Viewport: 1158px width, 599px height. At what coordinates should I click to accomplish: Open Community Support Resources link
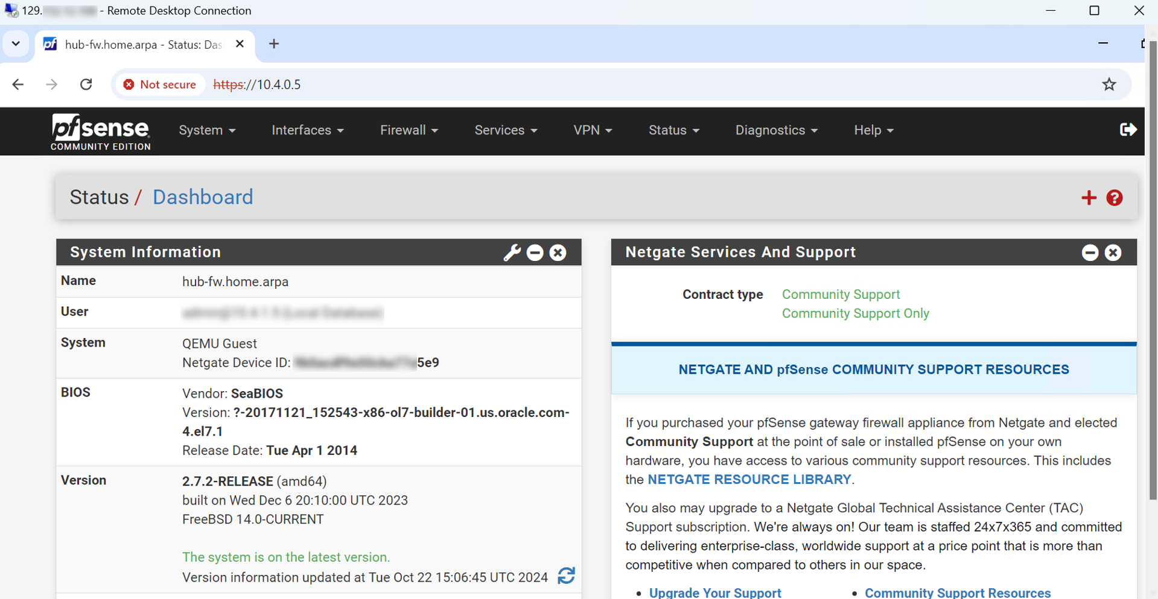point(958,592)
